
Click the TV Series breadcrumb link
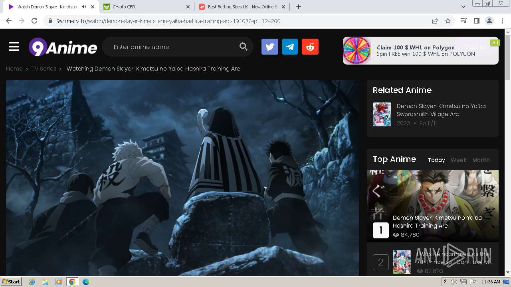[x=44, y=69]
